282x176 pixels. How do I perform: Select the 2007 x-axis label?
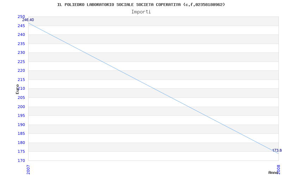(x=29, y=170)
